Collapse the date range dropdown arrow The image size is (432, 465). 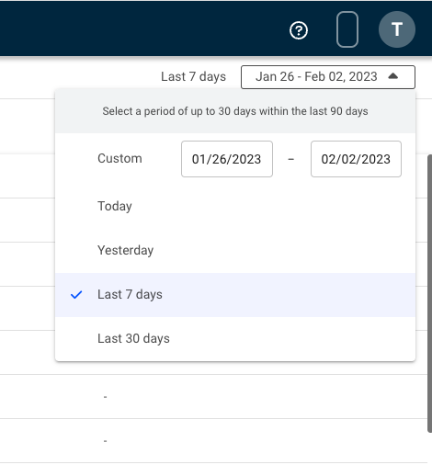point(393,76)
